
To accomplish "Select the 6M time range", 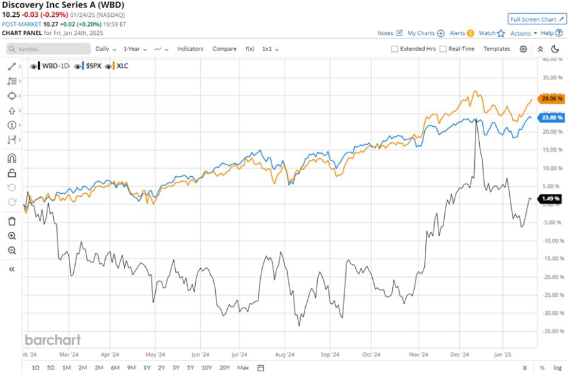I will (115, 367).
